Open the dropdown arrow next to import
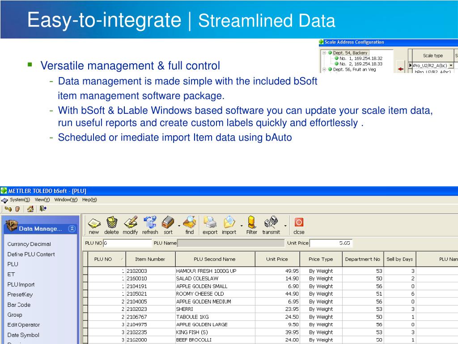The width and height of the screenshot is (458, 344). [x=241, y=226]
